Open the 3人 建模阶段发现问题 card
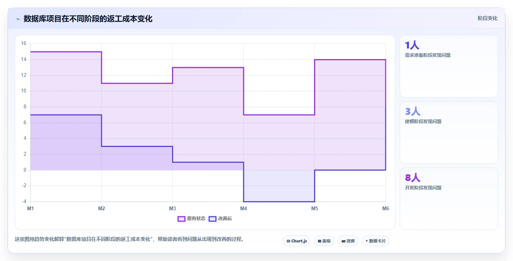 click(449, 132)
